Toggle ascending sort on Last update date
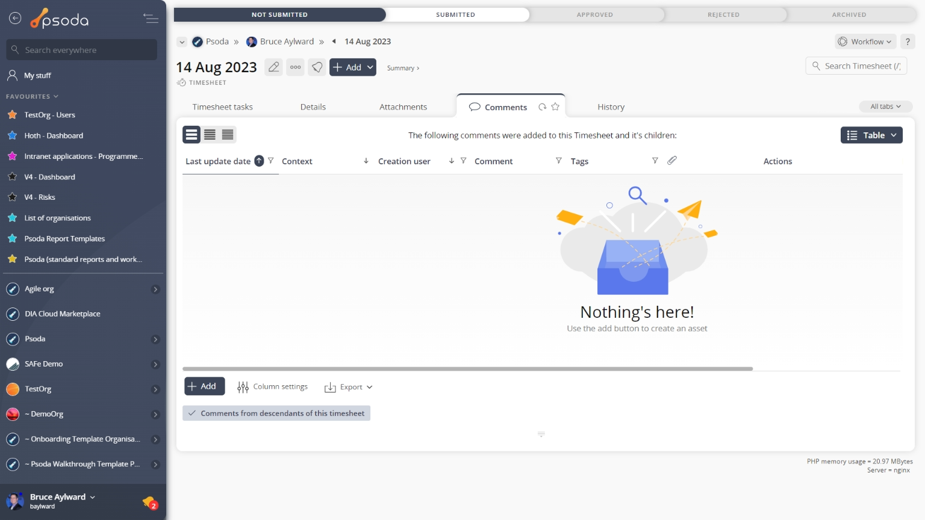The image size is (925, 520). tap(259, 161)
